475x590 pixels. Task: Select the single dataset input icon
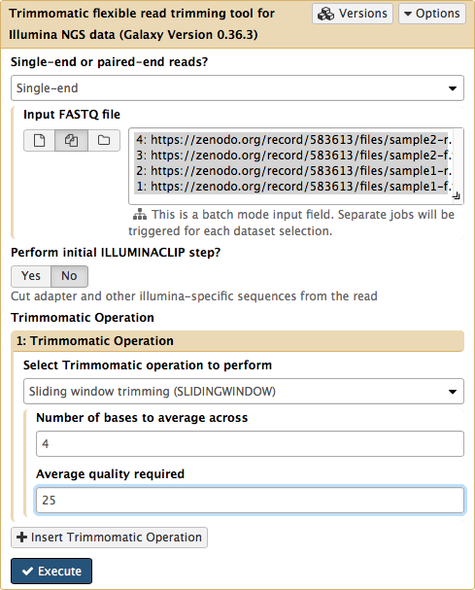click(40, 141)
